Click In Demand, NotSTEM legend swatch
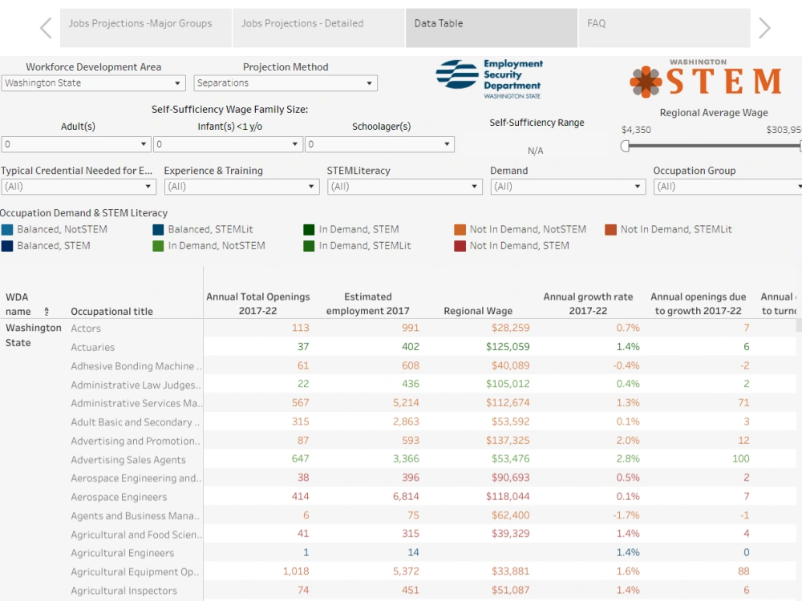This screenshot has width=802, height=601. pos(158,246)
